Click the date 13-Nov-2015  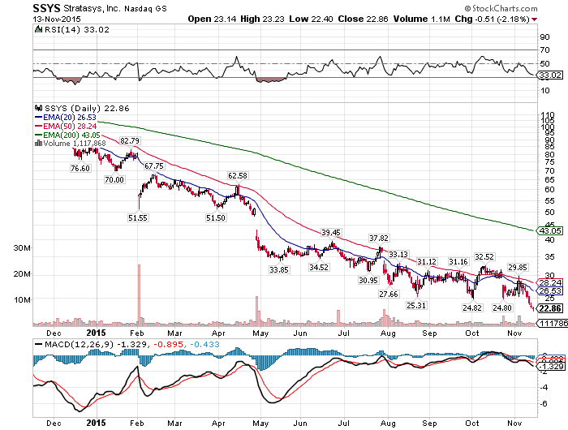point(57,19)
